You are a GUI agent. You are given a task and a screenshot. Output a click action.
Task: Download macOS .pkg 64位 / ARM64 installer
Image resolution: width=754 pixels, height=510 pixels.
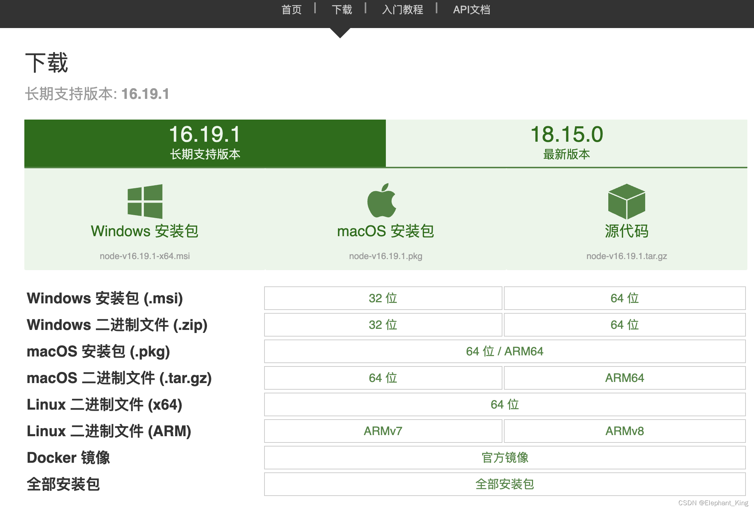[x=505, y=351]
